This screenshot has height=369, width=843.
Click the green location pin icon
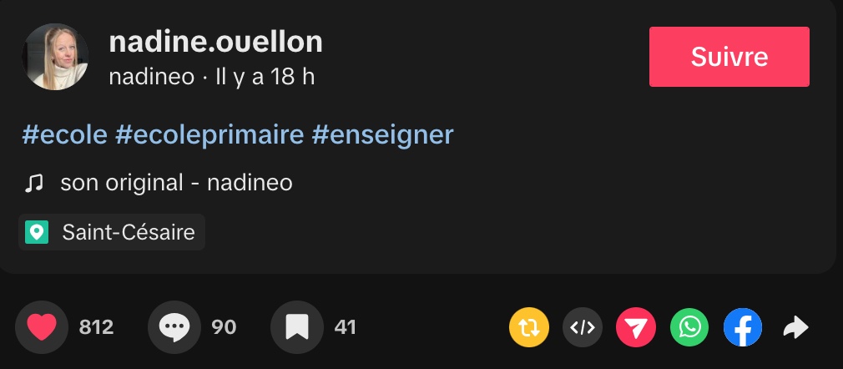[x=37, y=232]
